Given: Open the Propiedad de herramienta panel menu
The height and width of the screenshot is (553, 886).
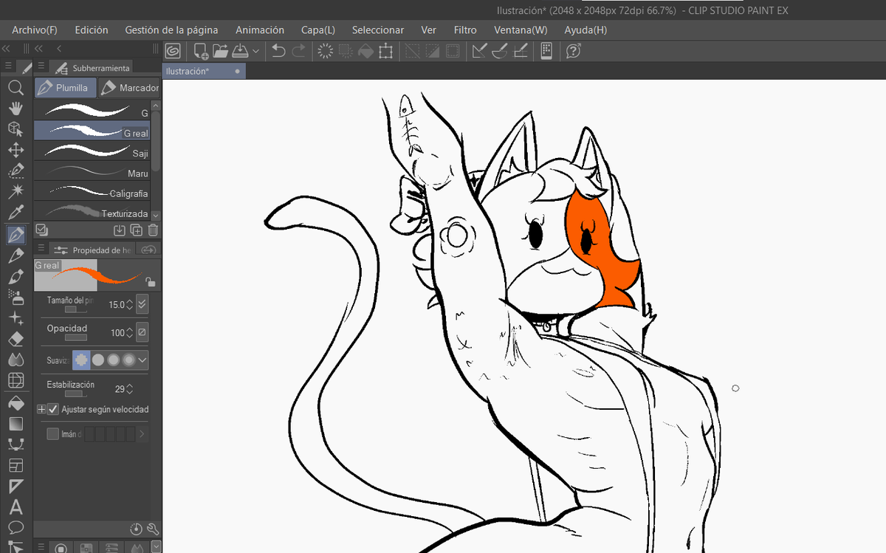Looking at the screenshot, I should 41,250.
